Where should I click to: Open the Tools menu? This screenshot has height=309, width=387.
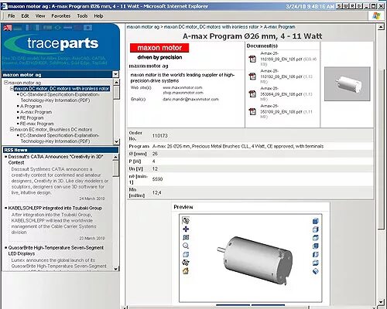pos(82,16)
